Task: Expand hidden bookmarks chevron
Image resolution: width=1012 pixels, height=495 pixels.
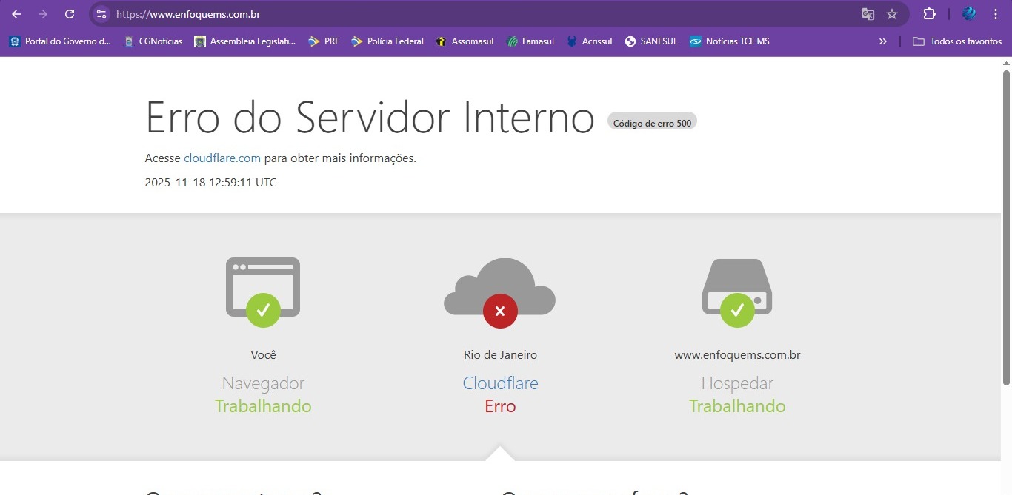Action: point(882,41)
